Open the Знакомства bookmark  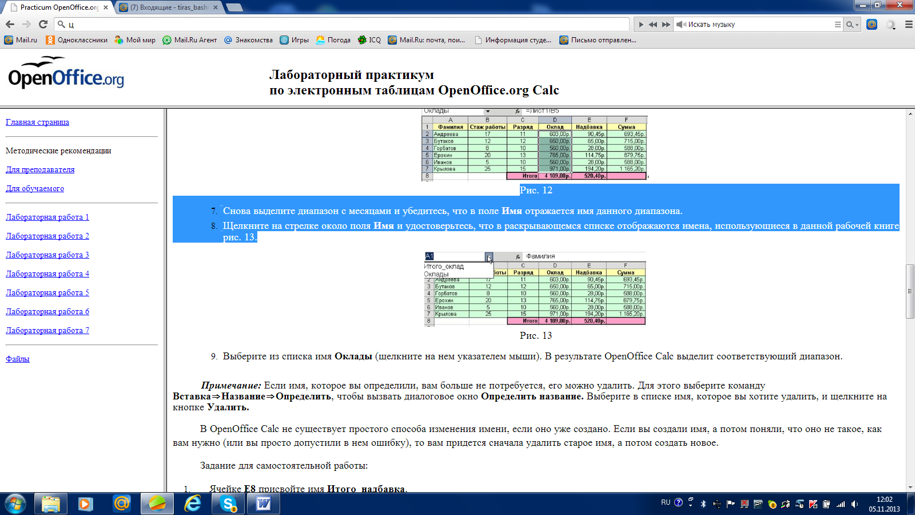(248, 40)
